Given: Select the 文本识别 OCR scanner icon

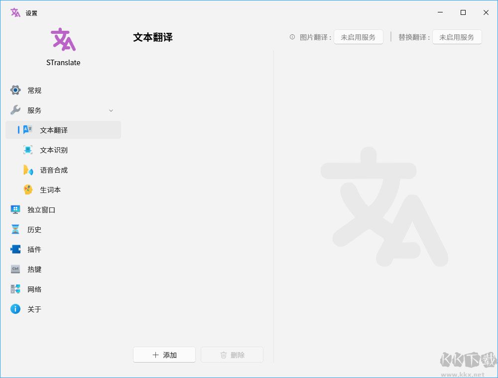Looking at the screenshot, I should coord(28,150).
